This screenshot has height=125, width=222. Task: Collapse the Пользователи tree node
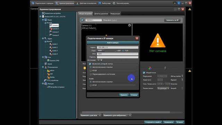tap(43, 67)
